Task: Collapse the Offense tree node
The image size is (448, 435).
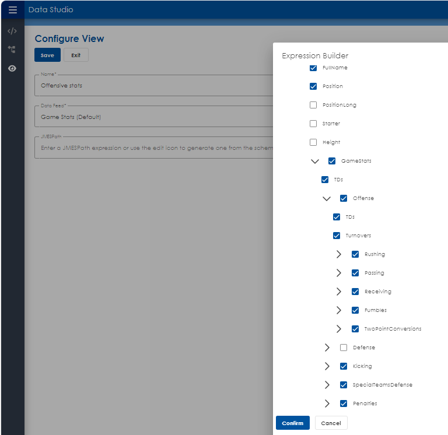Action: 327,198
